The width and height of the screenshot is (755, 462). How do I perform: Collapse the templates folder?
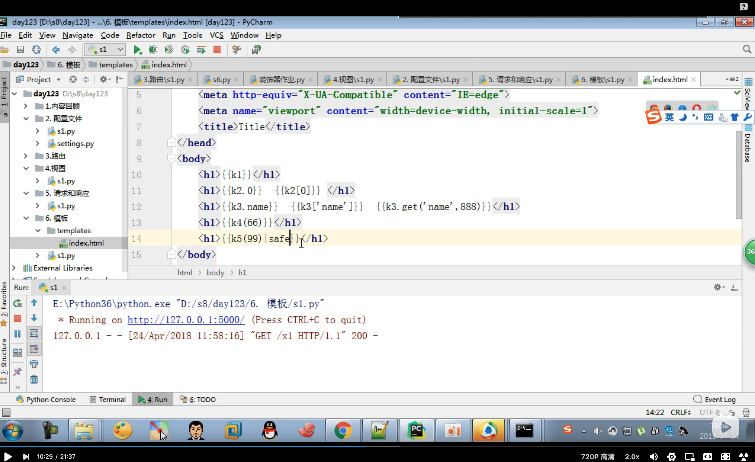38,231
